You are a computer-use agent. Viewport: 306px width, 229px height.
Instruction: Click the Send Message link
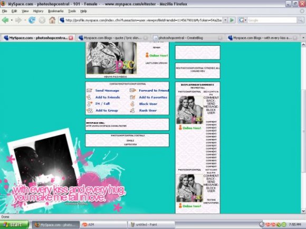107,91
